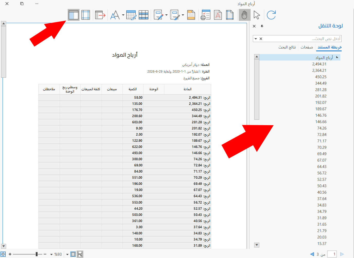Open the font 'A' tool
Image resolution: width=354 pixels, height=258 pixels.
(x=115, y=15)
